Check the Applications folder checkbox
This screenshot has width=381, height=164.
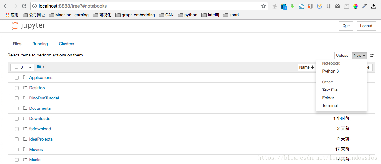click(x=17, y=78)
